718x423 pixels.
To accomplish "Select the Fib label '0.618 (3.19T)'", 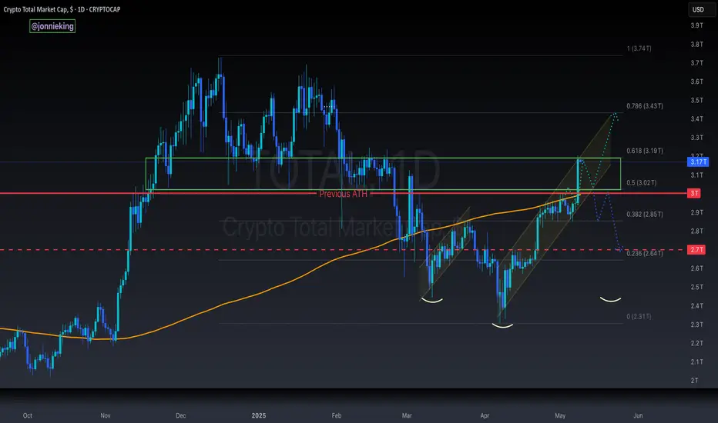I will [x=644, y=151].
